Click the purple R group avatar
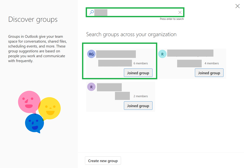The image size is (244, 168). point(91,87)
